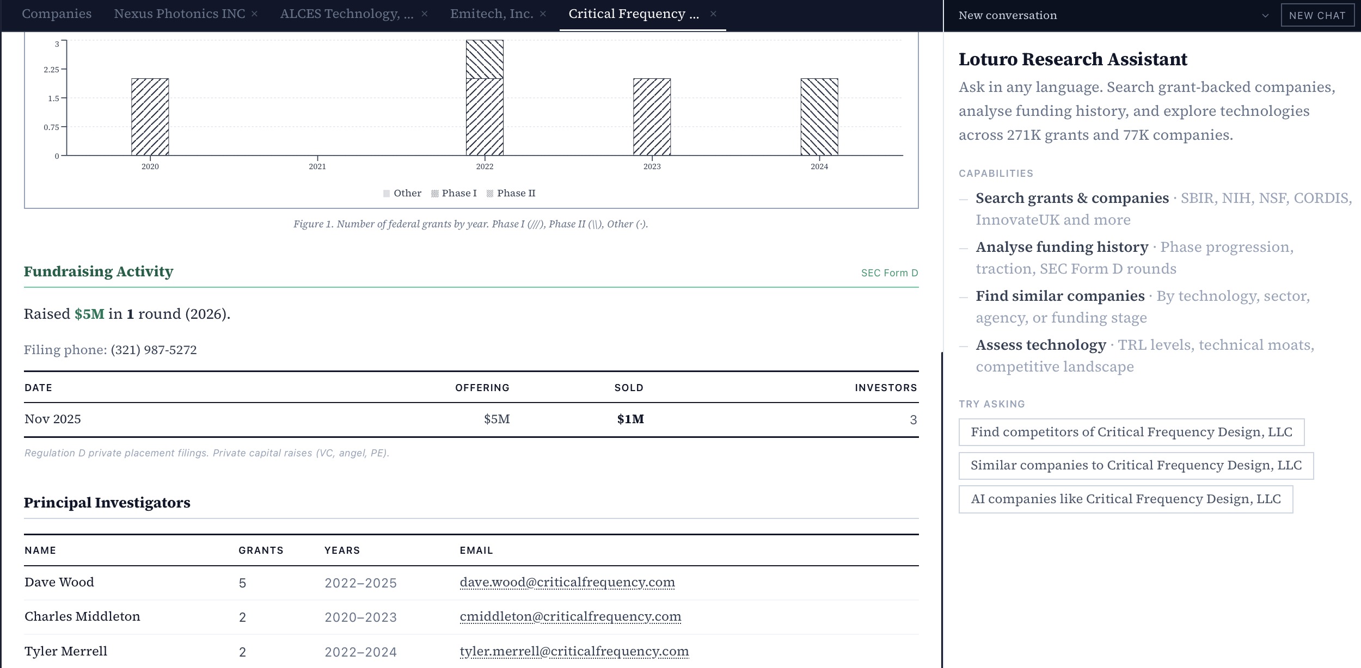The width and height of the screenshot is (1361, 668).
Task: Click Find similar companies capability
Action: coord(1060,296)
